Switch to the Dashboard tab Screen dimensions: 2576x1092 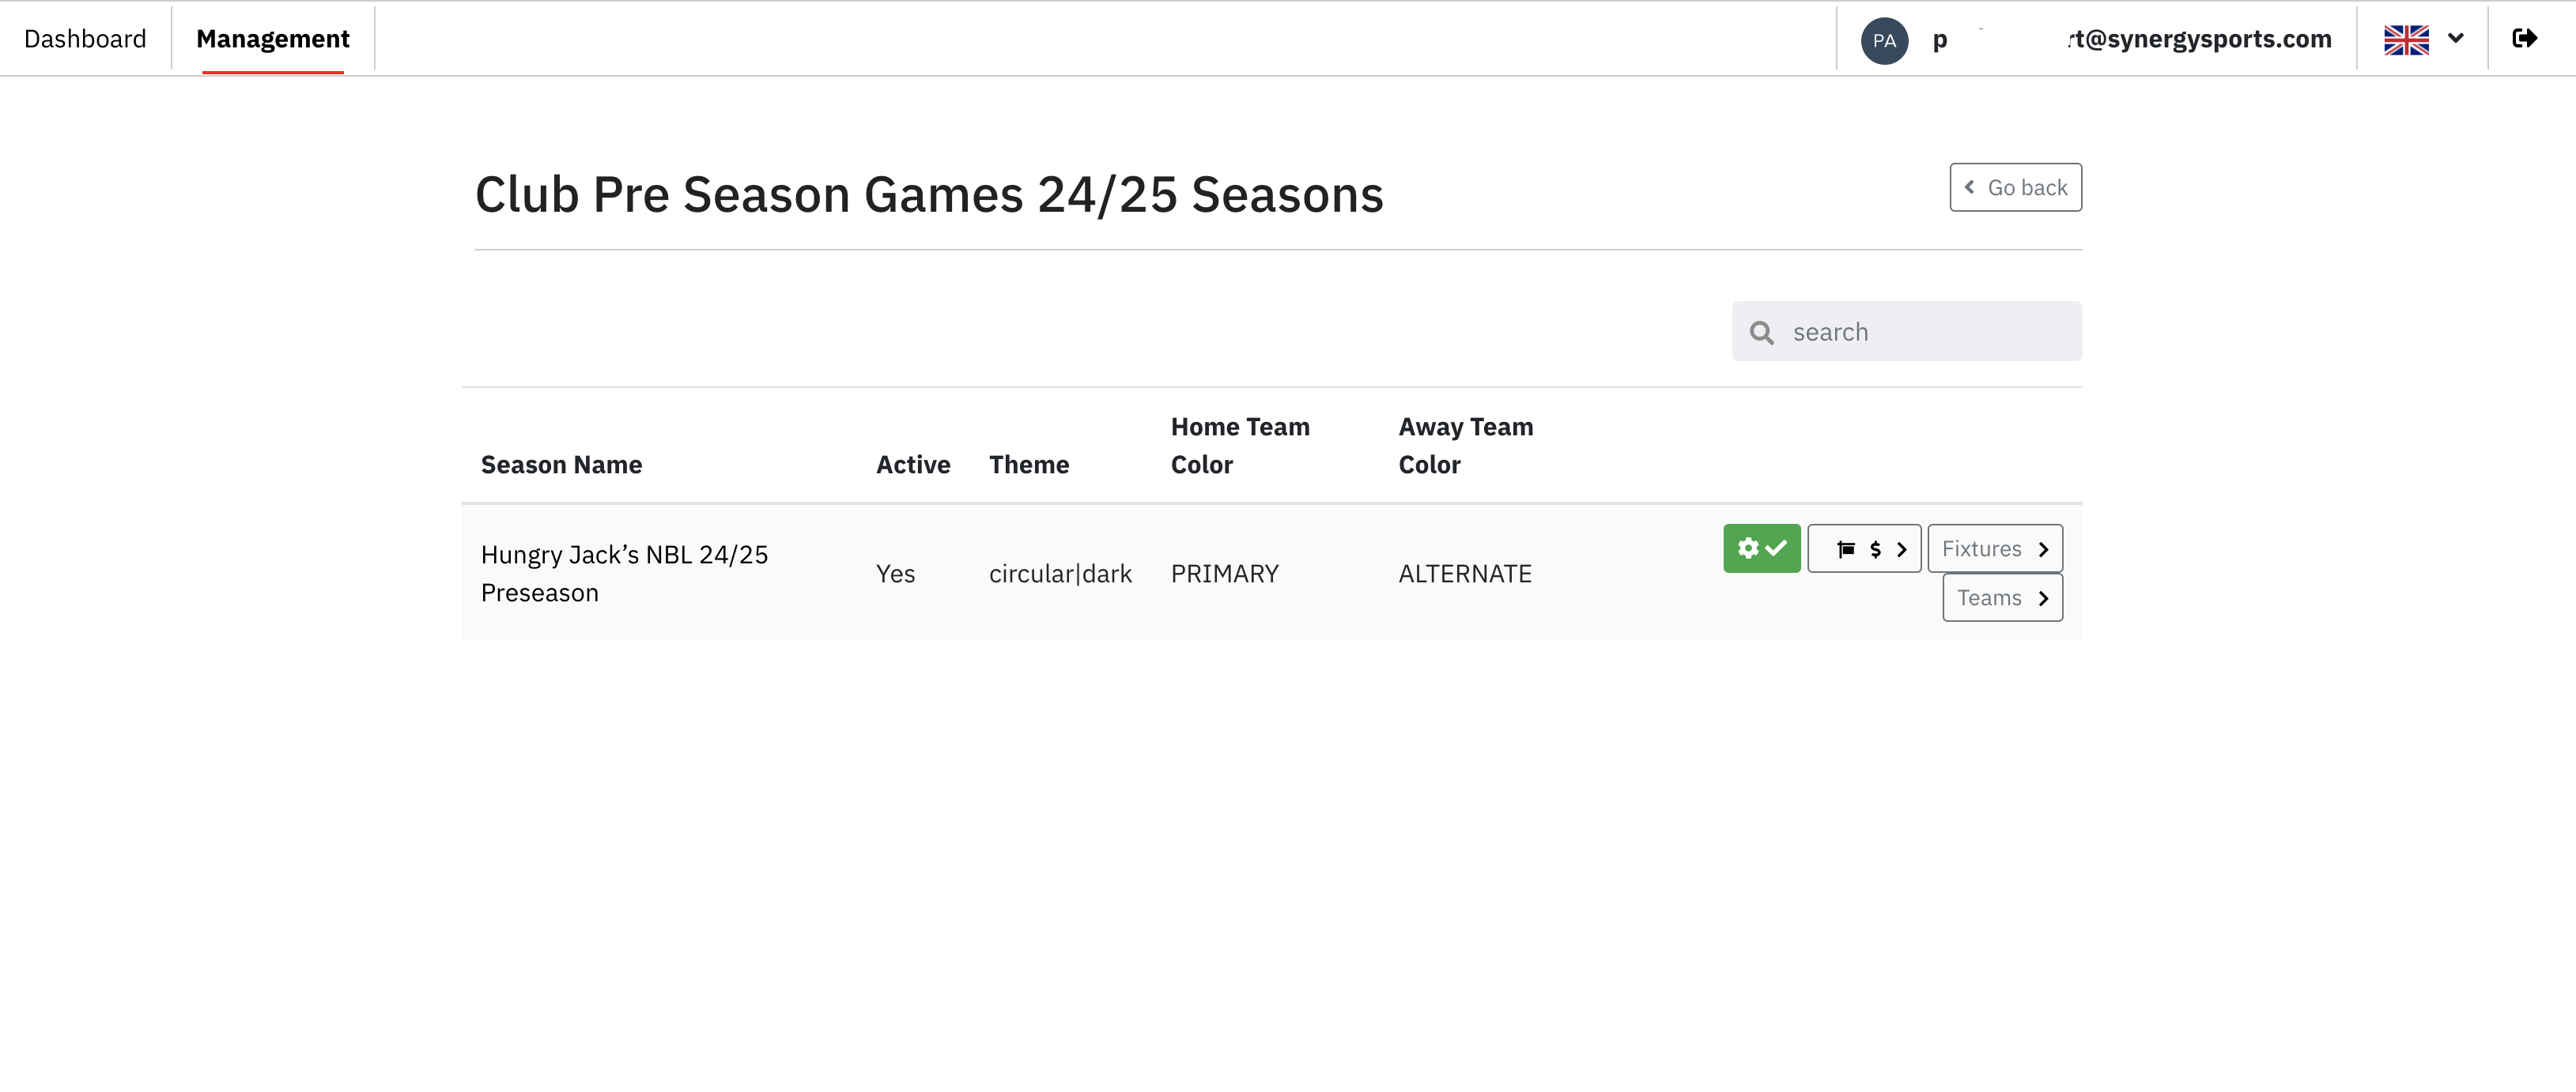click(x=85, y=39)
